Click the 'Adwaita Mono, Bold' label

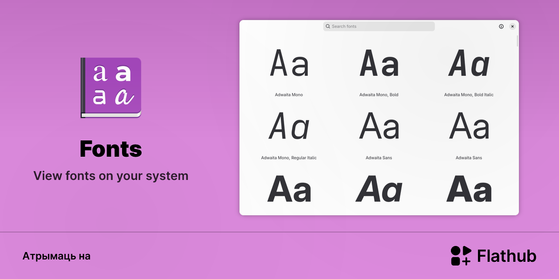pos(379,95)
